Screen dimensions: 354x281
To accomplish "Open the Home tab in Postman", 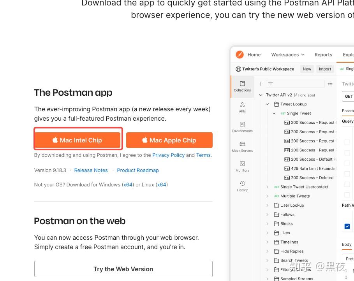I will click(x=254, y=54).
